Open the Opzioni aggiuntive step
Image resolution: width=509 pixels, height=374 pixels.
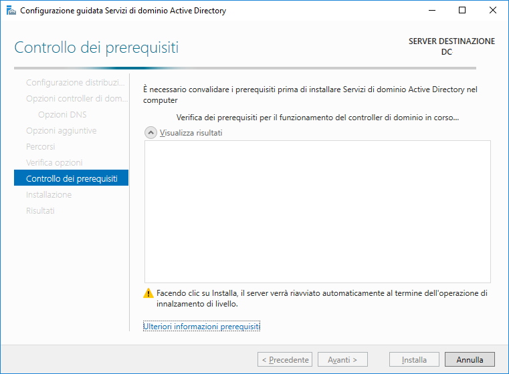coord(62,131)
